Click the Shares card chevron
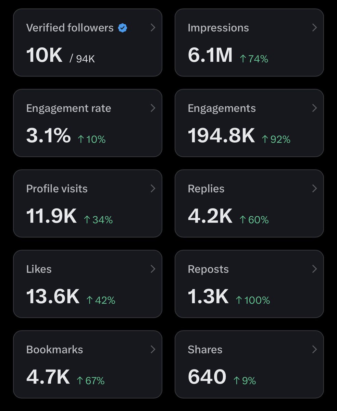Viewport: 337px width, 411px height. 314,349
